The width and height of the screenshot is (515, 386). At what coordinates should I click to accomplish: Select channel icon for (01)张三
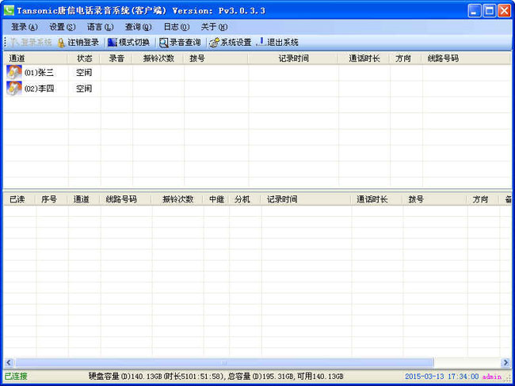click(14, 72)
